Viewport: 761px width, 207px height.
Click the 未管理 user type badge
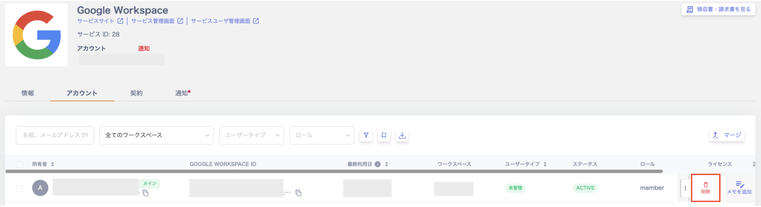pyautogui.click(x=515, y=188)
